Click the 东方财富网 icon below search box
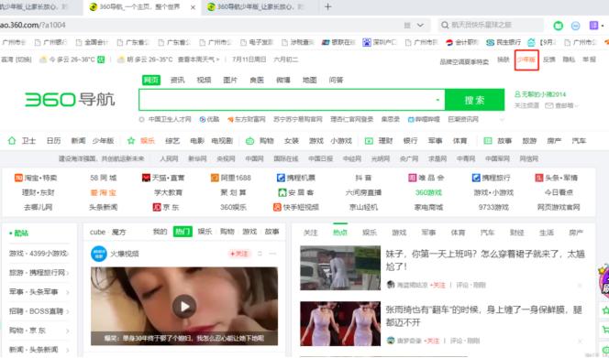609x358 pixels. pyautogui.click(x=230, y=119)
